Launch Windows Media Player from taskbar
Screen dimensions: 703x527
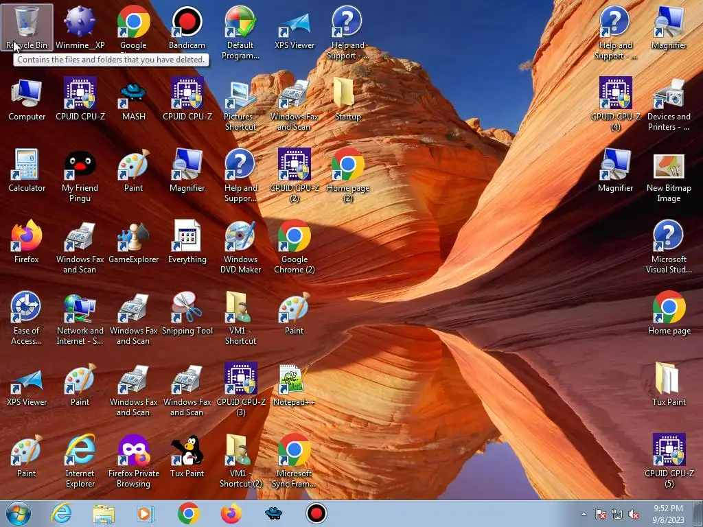(x=145, y=513)
